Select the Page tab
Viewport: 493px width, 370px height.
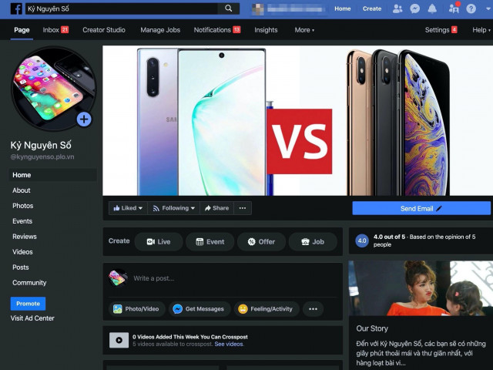(22, 30)
